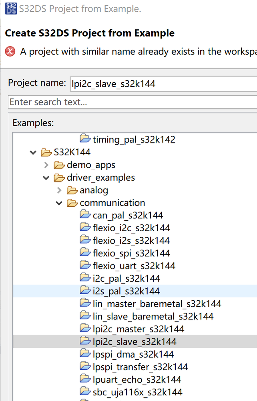Click the i2s_pal_s32k144 project icon
Viewport: 257px width, 401px height.
85,290
